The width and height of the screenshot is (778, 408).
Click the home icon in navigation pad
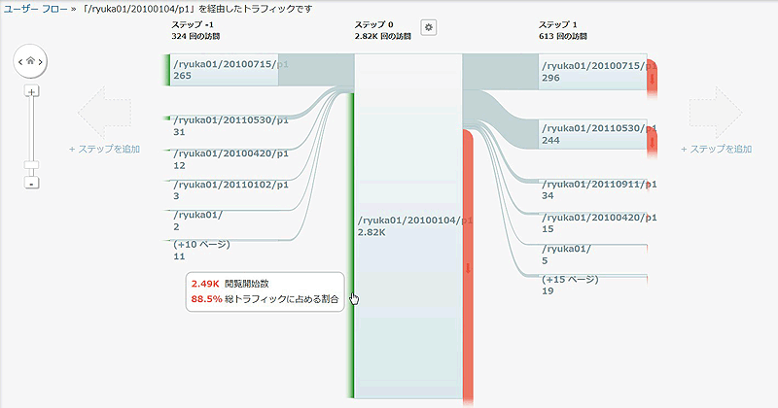[x=31, y=61]
